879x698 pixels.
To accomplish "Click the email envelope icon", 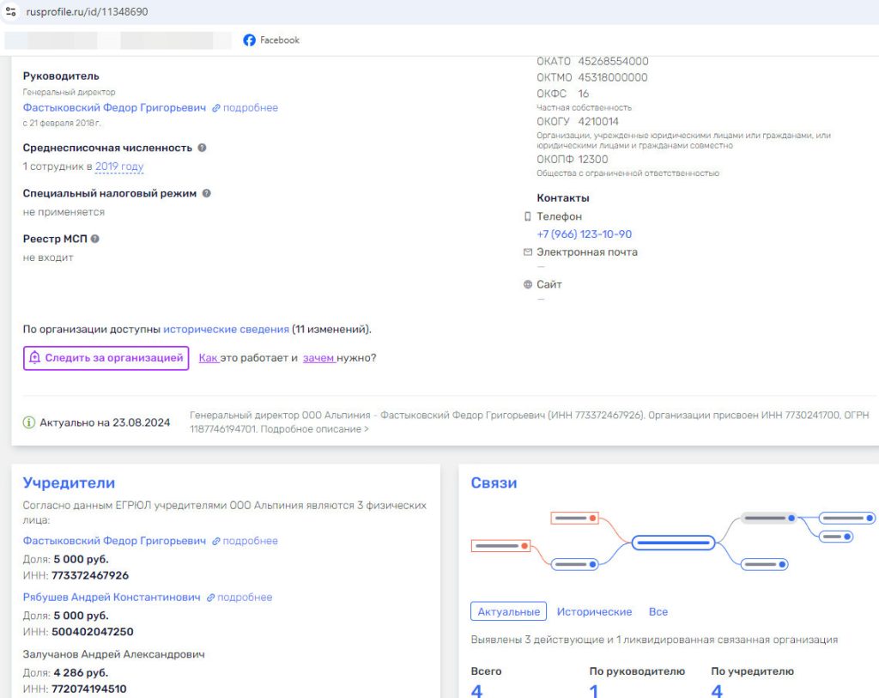I will pyautogui.click(x=527, y=252).
